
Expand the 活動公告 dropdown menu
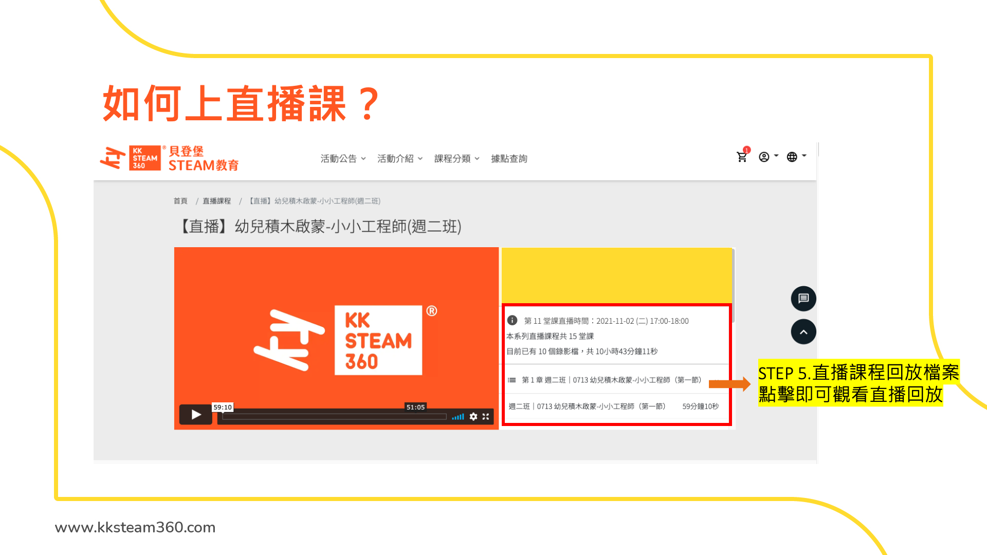tap(343, 159)
